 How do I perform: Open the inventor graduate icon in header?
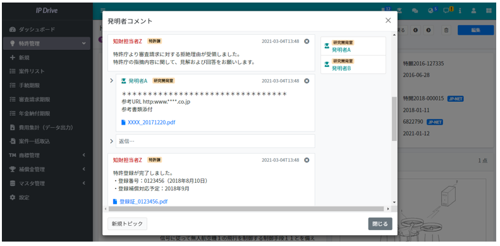399,11
